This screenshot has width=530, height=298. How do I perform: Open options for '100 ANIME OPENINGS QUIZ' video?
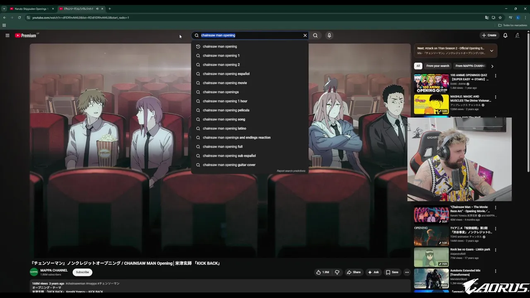496,76
